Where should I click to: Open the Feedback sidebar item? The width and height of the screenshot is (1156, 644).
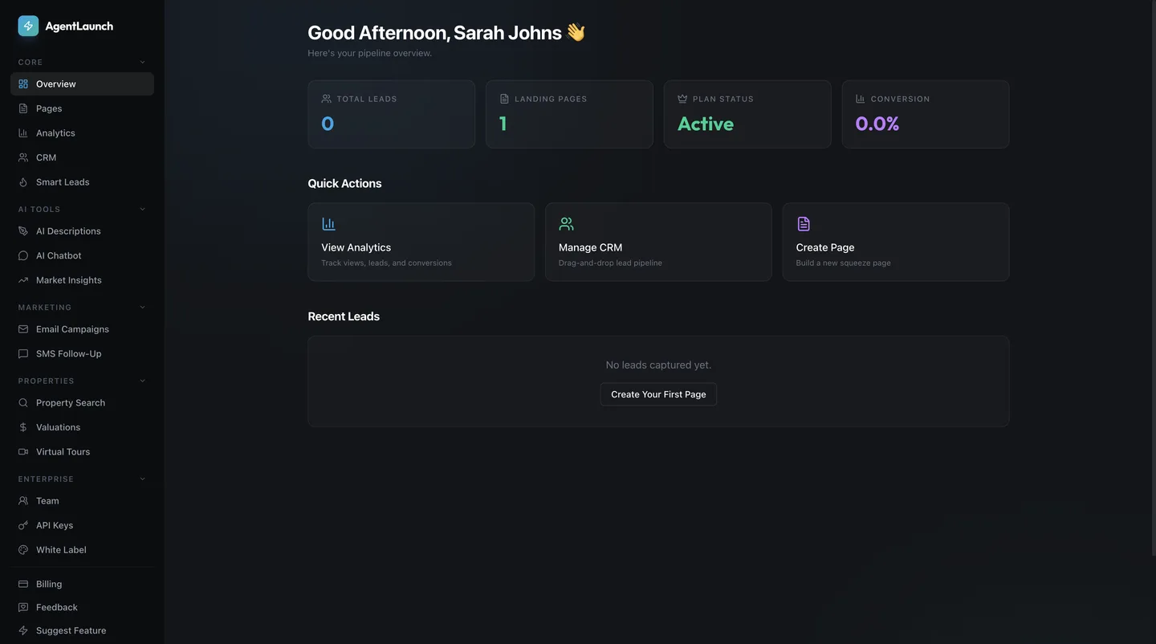(x=82, y=607)
